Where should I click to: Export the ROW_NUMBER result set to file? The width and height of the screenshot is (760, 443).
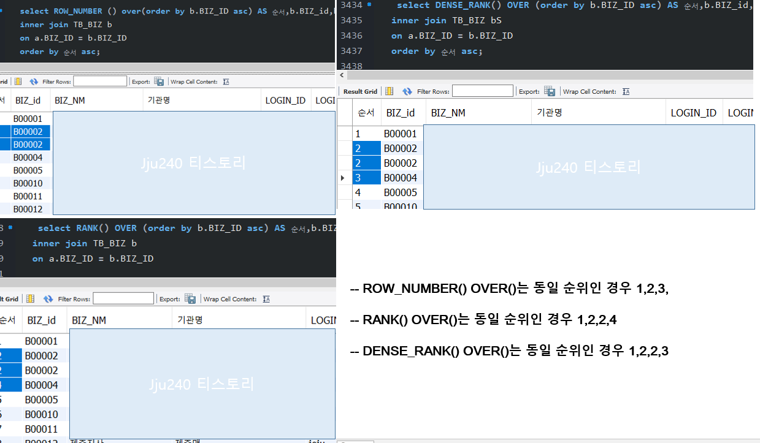click(x=159, y=81)
